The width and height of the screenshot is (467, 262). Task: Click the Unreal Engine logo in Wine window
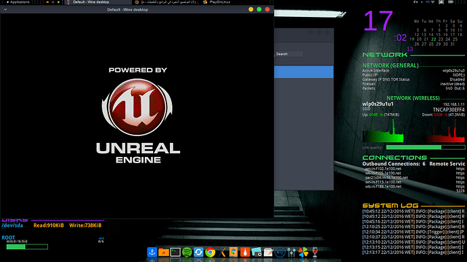coord(137,107)
